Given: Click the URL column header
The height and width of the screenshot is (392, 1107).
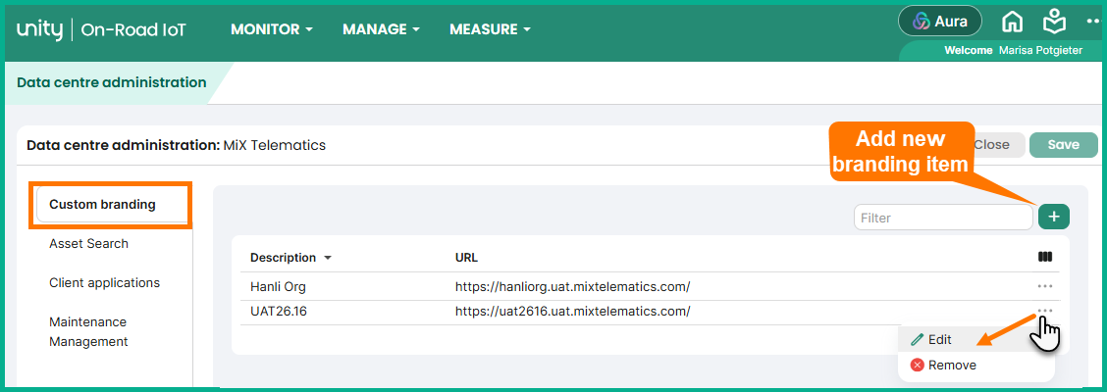Looking at the screenshot, I should click(x=467, y=258).
